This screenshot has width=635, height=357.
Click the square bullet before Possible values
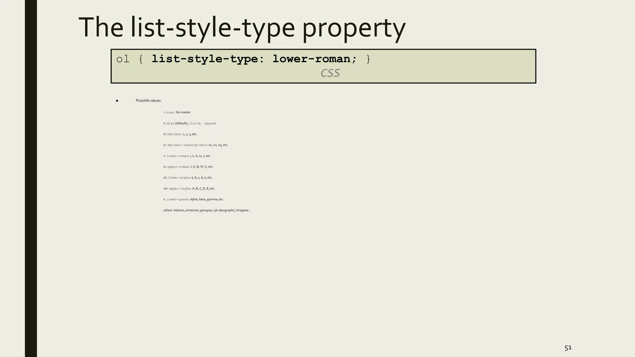click(x=117, y=101)
